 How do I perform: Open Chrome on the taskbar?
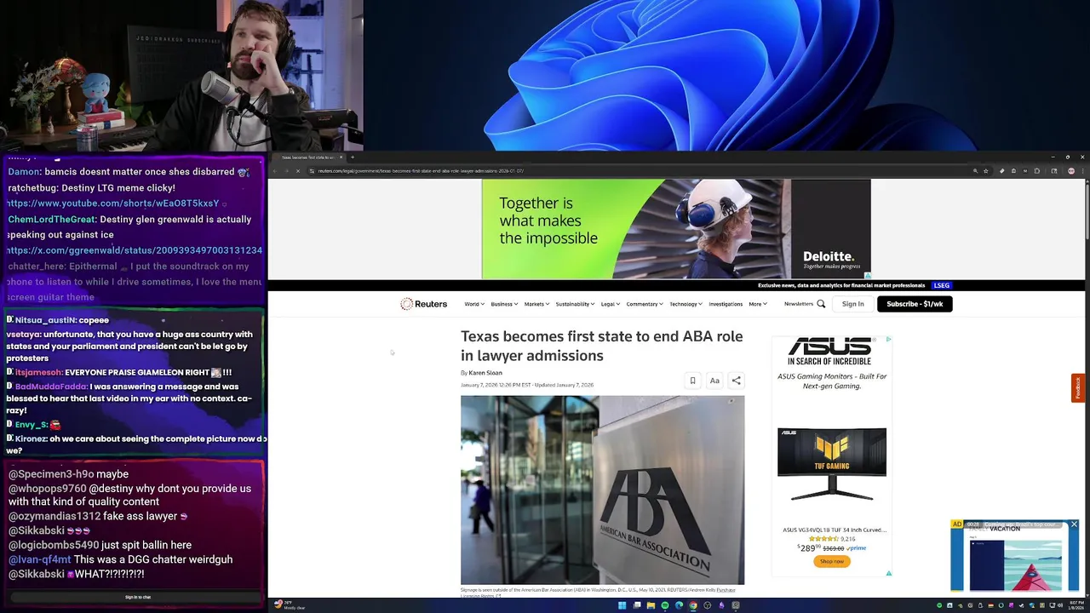692,605
